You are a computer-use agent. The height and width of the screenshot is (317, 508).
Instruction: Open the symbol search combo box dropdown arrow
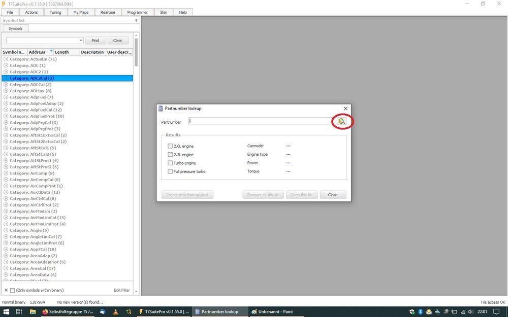[81, 41]
